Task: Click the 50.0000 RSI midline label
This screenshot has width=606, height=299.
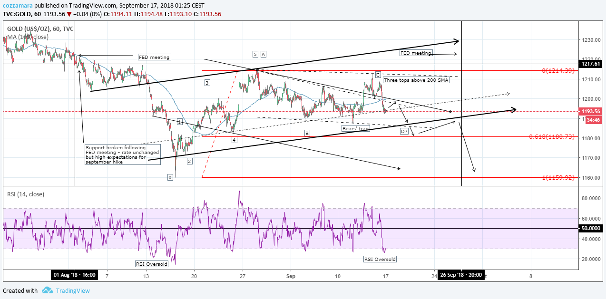Action: point(591,229)
